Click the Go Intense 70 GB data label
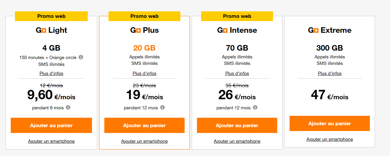The image size is (390, 156). pyautogui.click(x=237, y=48)
